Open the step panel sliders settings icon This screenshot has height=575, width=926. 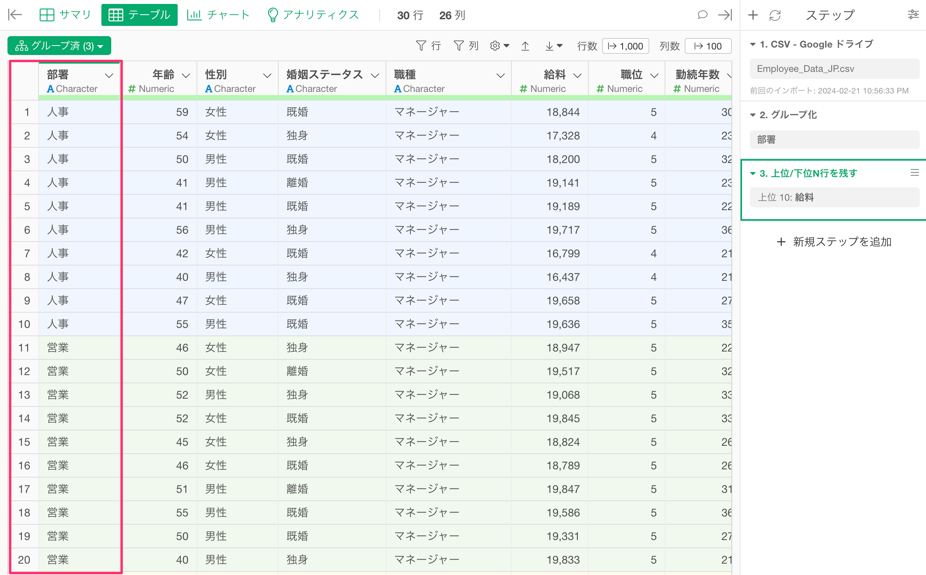tap(913, 15)
